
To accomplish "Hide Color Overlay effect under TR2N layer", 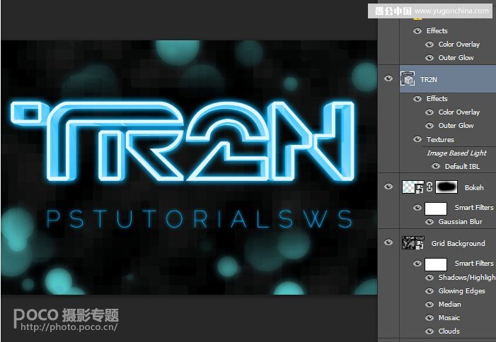I will (x=429, y=112).
